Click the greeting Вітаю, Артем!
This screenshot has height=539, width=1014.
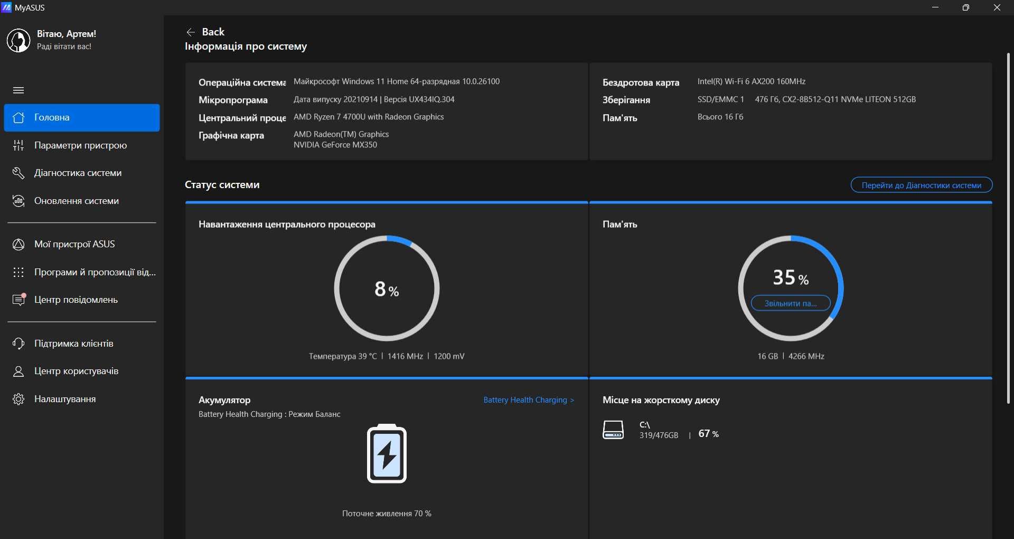(x=67, y=34)
